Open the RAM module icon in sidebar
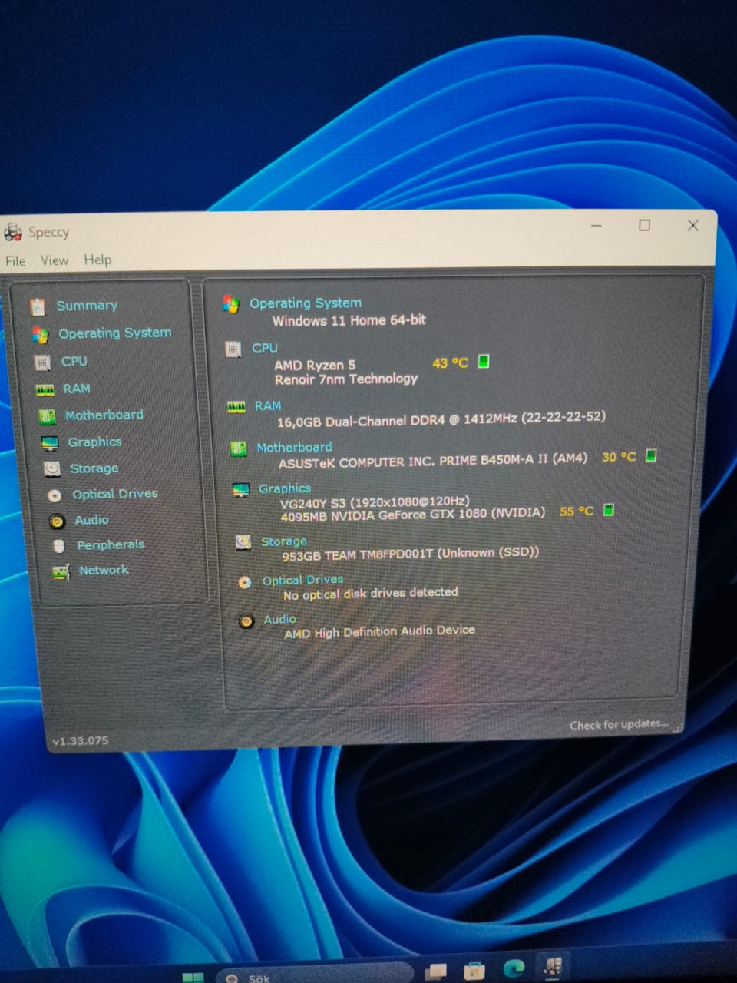Screen dimensions: 737x983 [x=45, y=390]
